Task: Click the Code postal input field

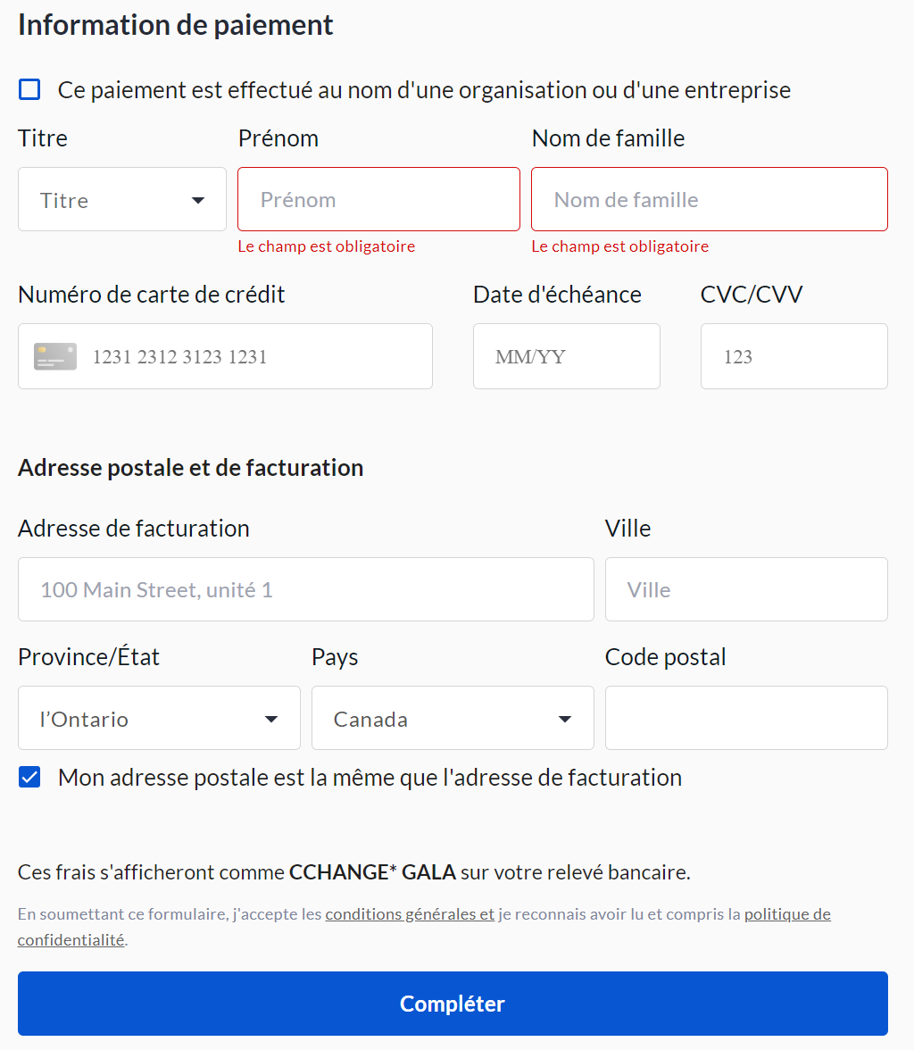Action: (x=746, y=718)
